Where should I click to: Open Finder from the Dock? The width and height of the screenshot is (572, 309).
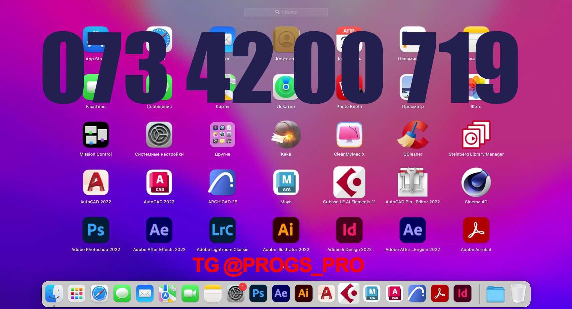coord(54,293)
